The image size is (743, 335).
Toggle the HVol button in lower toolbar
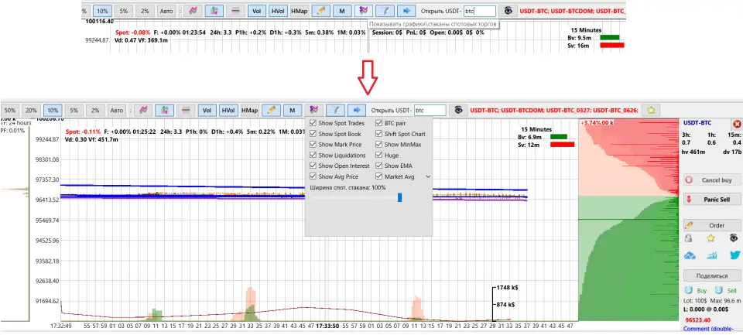coord(228,111)
